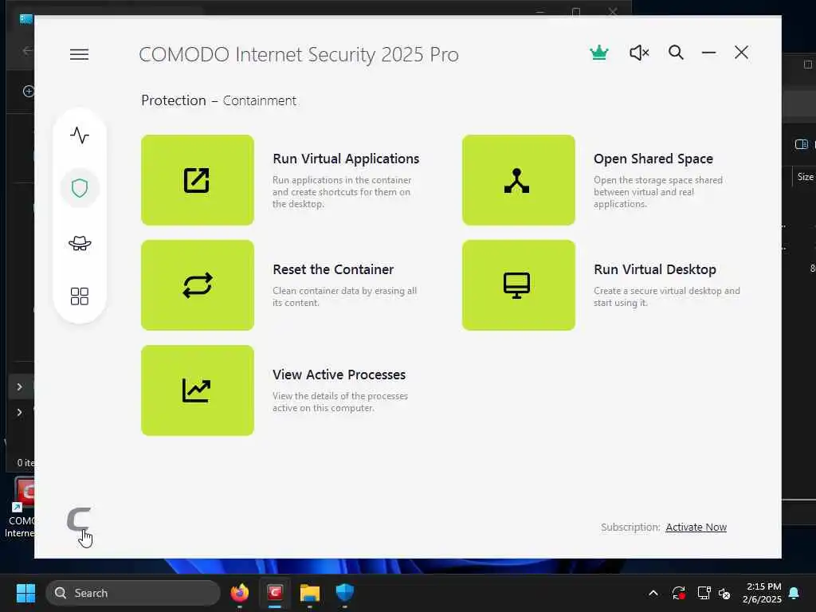Click the sync status tray icon
The image size is (816, 612).
tap(679, 593)
